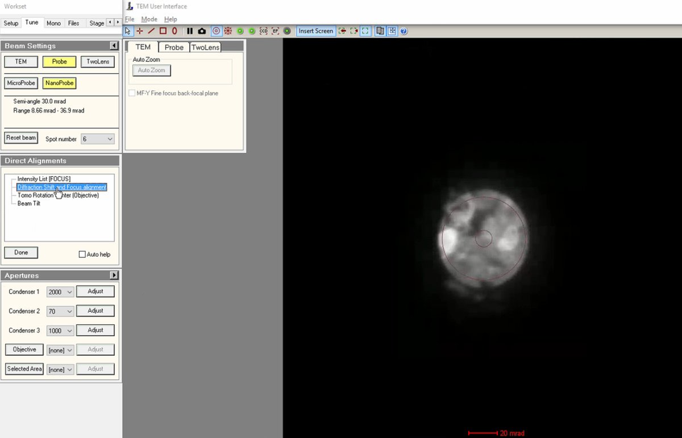
Task: Click the Done button in Direct Alignments
Action: [20, 252]
